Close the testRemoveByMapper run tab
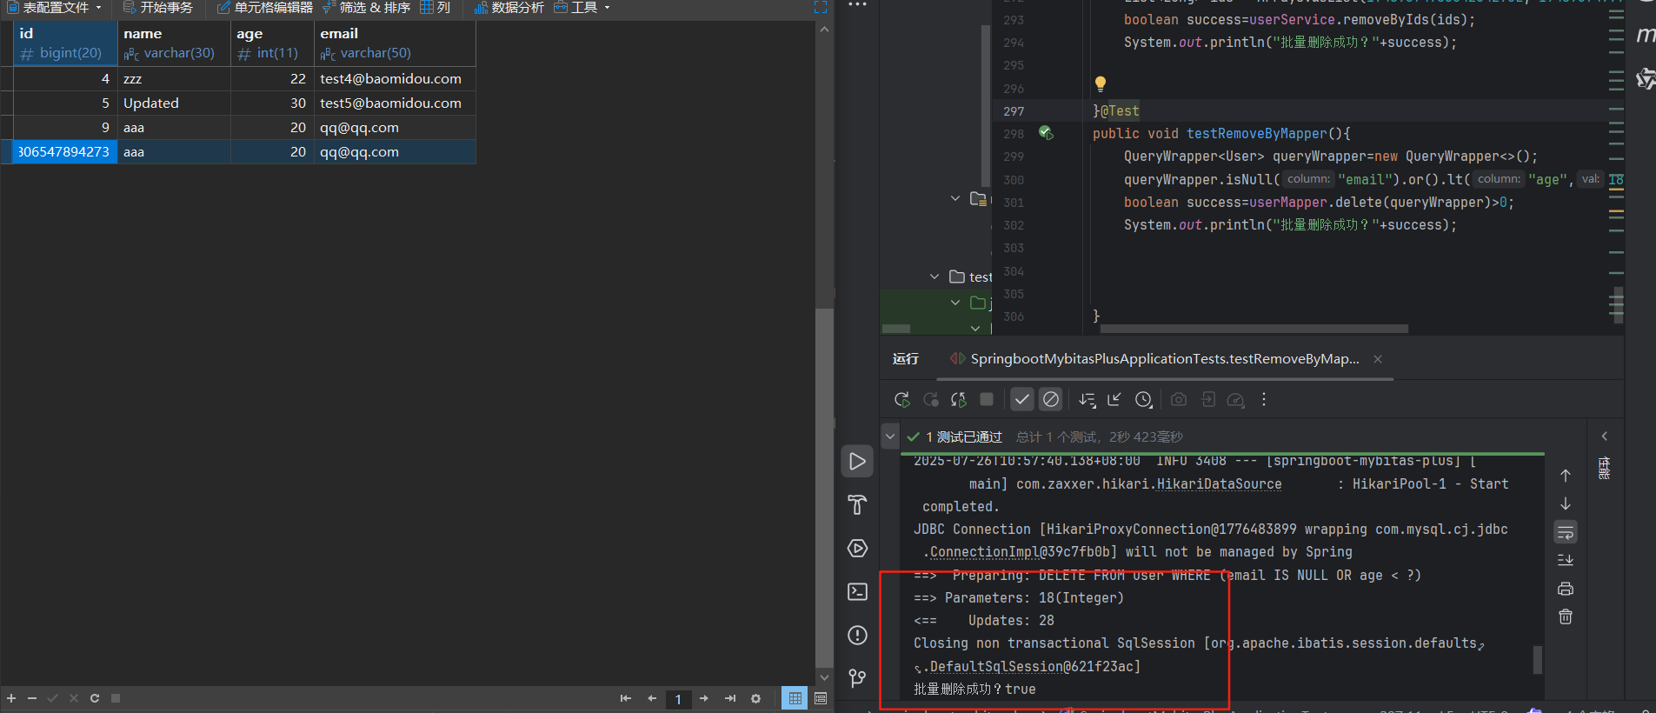The height and width of the screenshot is (713, 1656). coord(1378,359)
